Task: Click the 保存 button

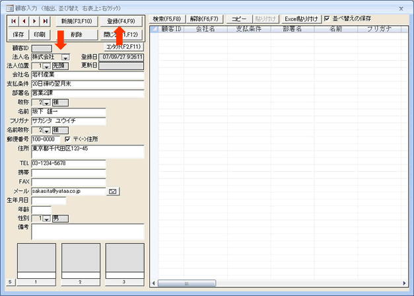Action: point(18,34)
